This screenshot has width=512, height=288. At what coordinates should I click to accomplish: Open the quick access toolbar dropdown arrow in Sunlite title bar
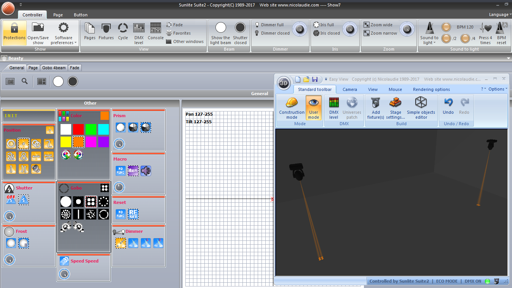[x=21, y=5]
